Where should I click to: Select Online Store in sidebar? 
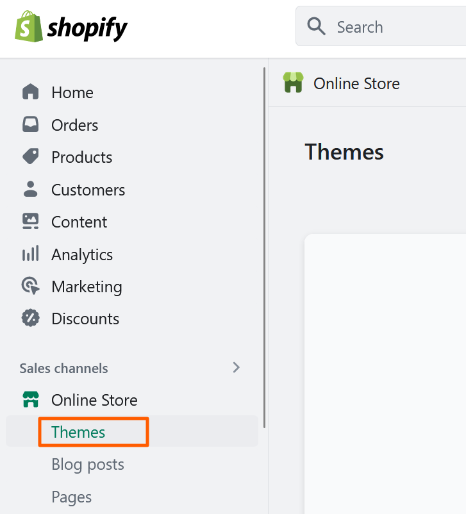(x=94, y=400)
